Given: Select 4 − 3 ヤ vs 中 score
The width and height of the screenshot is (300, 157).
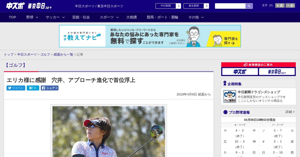Looking at the screenshot, I should coord(239,131).
